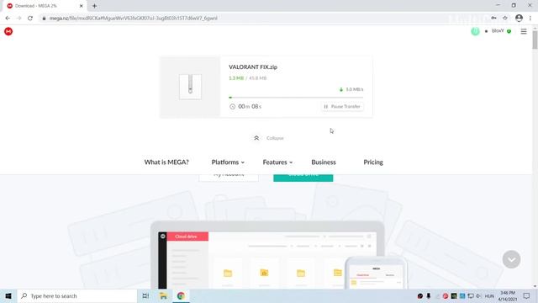Click the microphone tray icon

(x=428, y=295)
